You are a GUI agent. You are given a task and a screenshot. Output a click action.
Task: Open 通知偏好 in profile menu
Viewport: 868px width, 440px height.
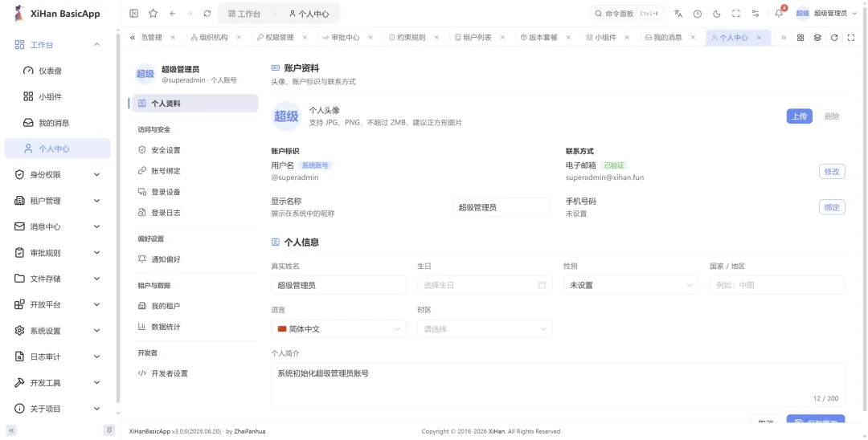[195, 259]
